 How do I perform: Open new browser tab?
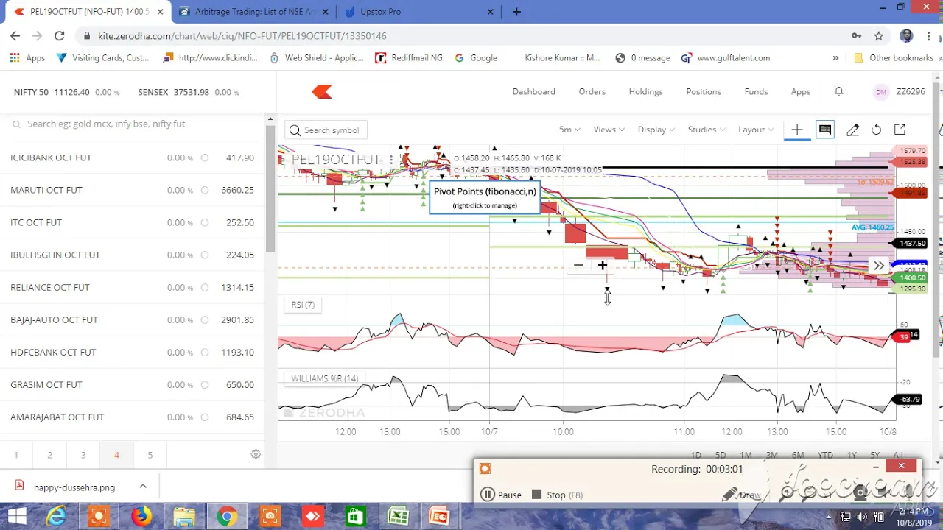tap(516, 11)
